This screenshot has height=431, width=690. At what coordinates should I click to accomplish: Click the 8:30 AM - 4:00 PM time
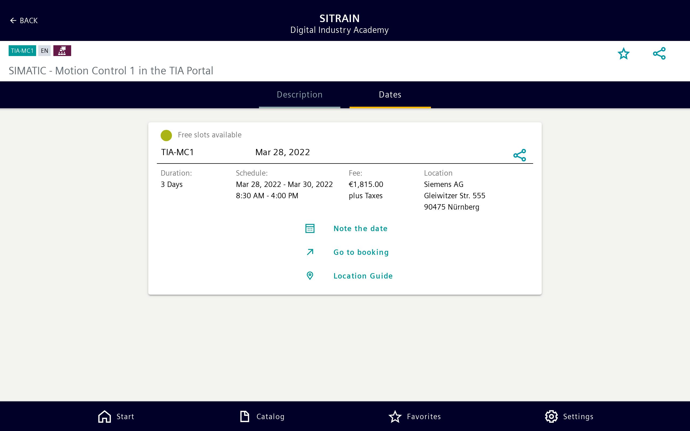tap(267, 196)
